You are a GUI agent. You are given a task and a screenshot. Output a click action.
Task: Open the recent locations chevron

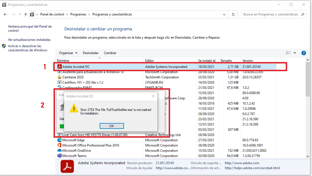pyautogui.click(x=20, y=14)
